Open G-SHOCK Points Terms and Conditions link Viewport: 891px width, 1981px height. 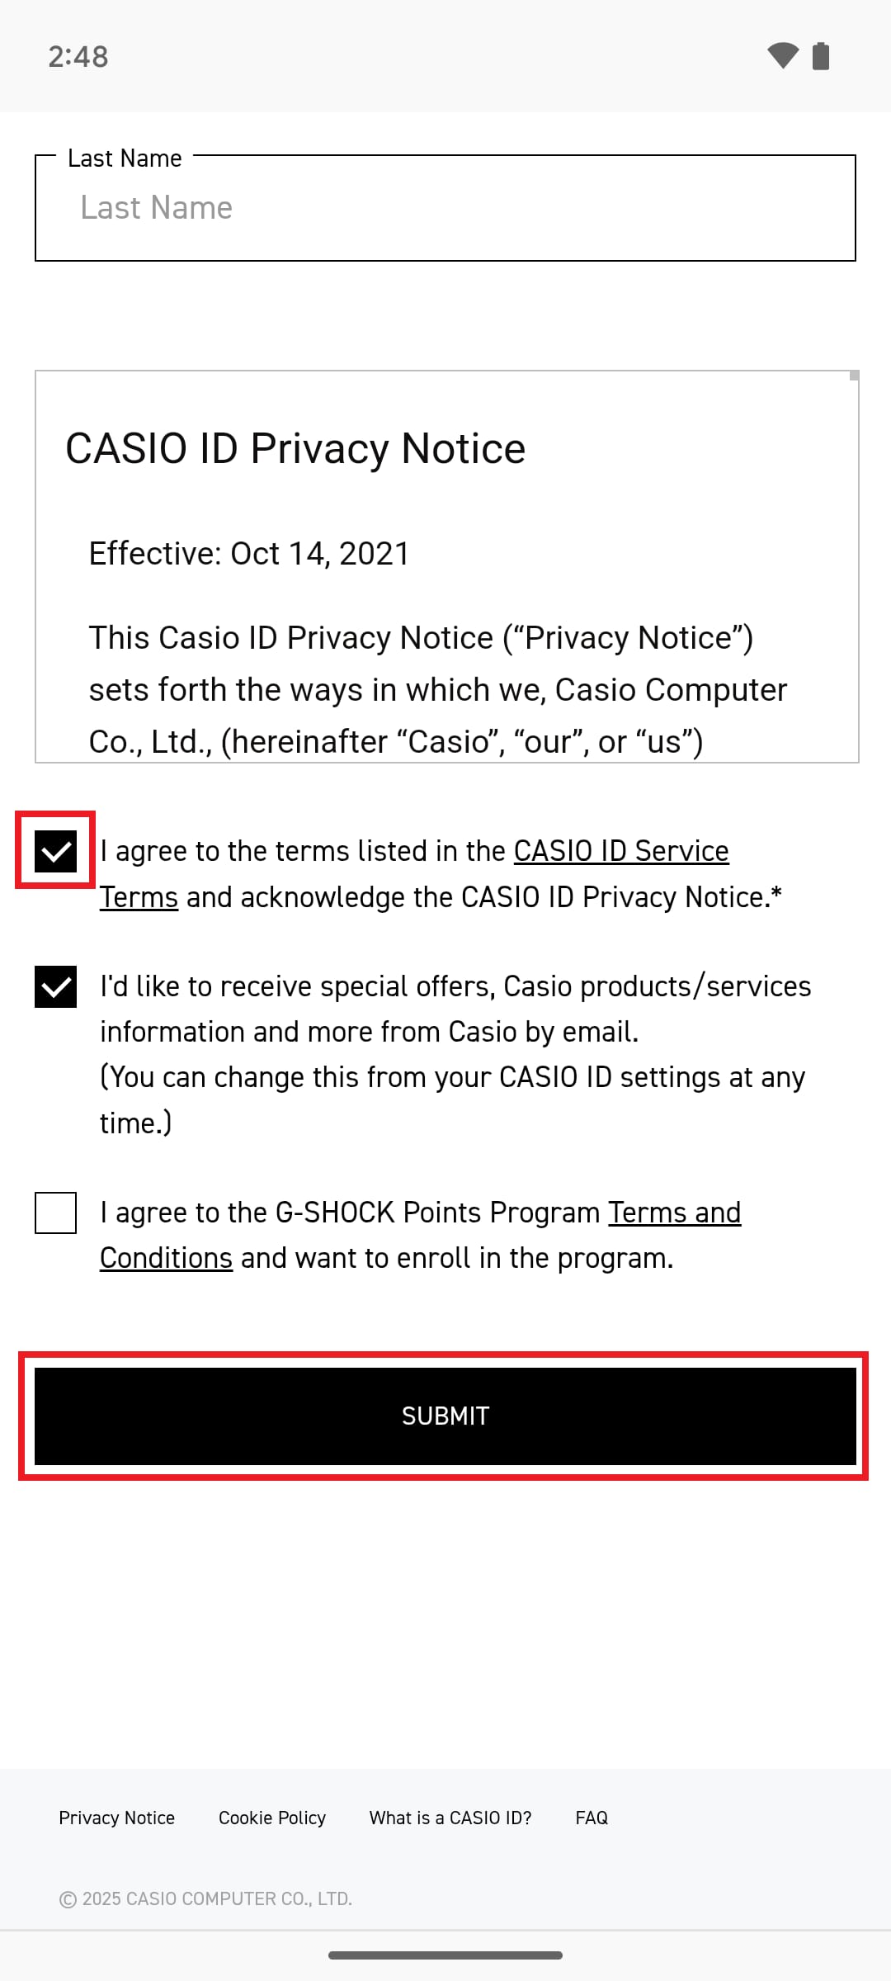(x=674, y=1213)
